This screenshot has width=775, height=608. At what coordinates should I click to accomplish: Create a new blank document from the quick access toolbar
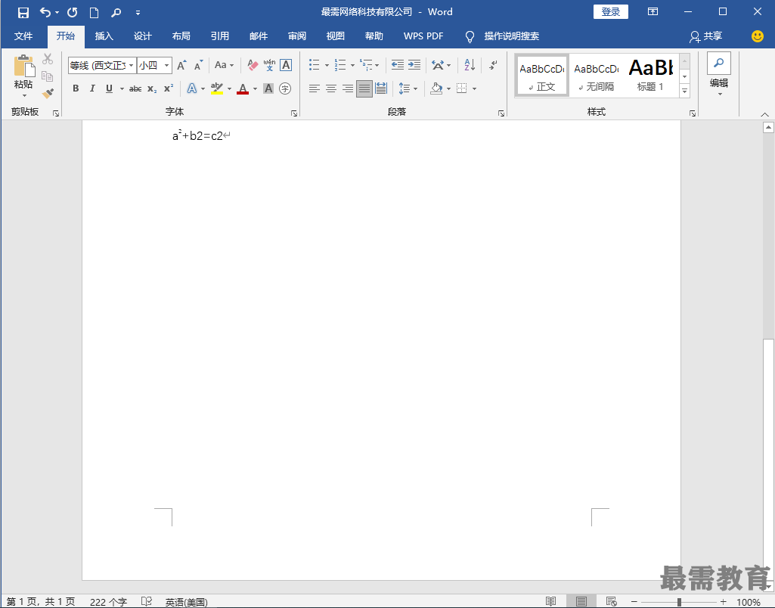[x=94, y=12]
